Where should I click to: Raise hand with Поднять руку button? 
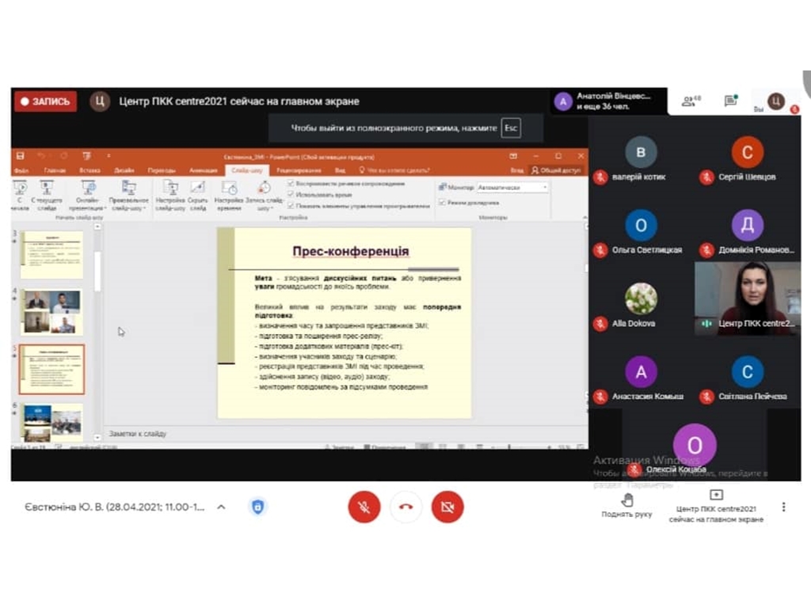626,506
